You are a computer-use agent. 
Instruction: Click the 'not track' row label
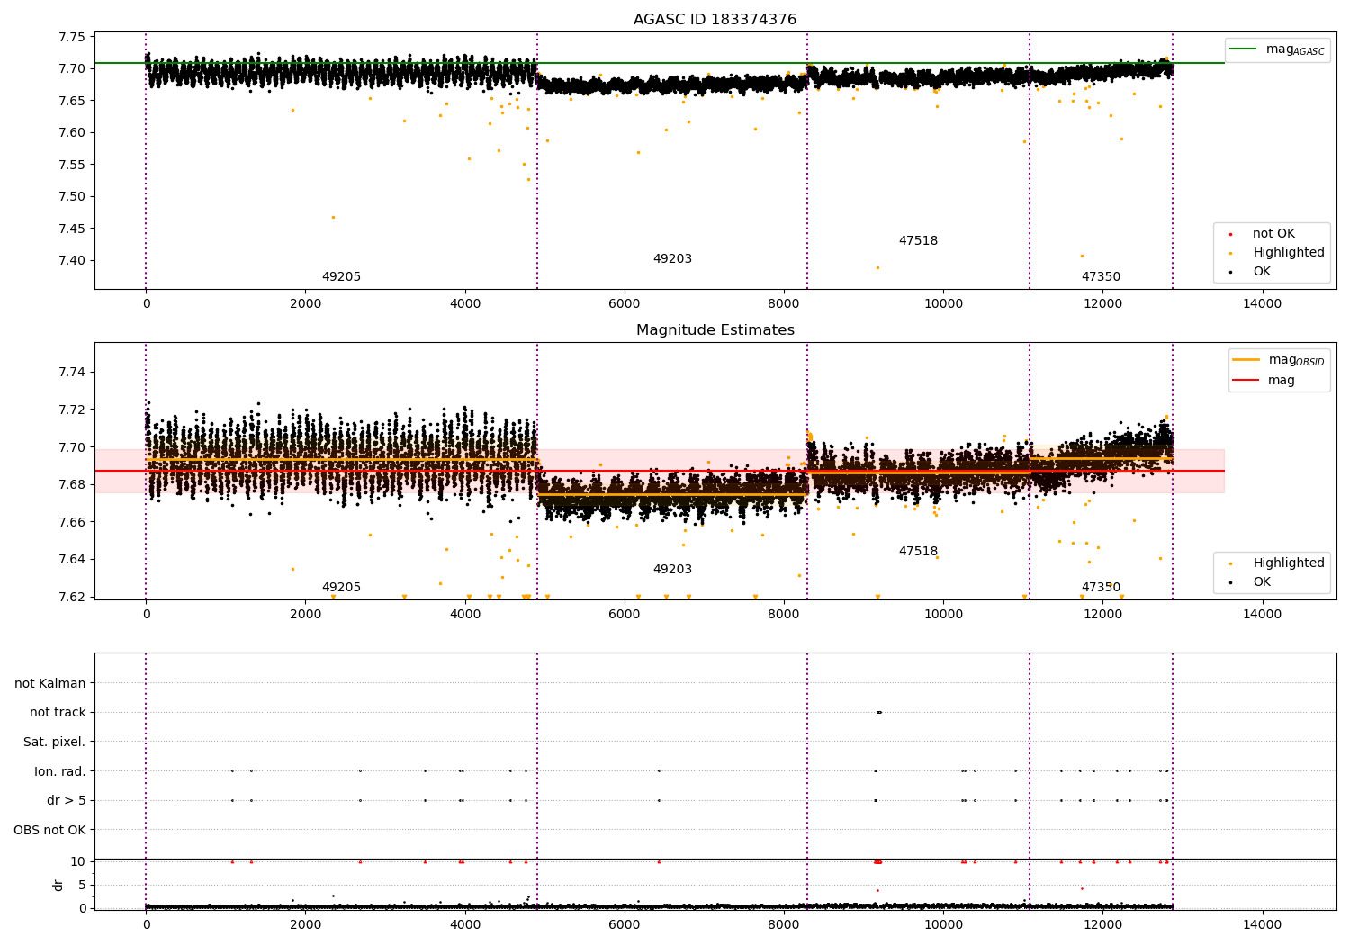point(58,713)
